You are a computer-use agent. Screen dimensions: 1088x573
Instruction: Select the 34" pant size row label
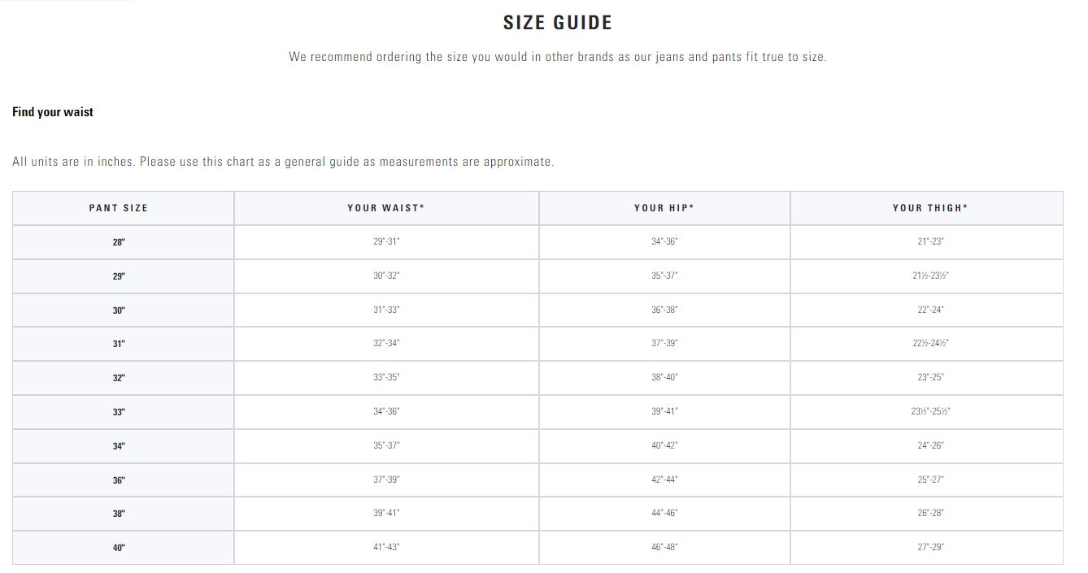click(119, 446)
